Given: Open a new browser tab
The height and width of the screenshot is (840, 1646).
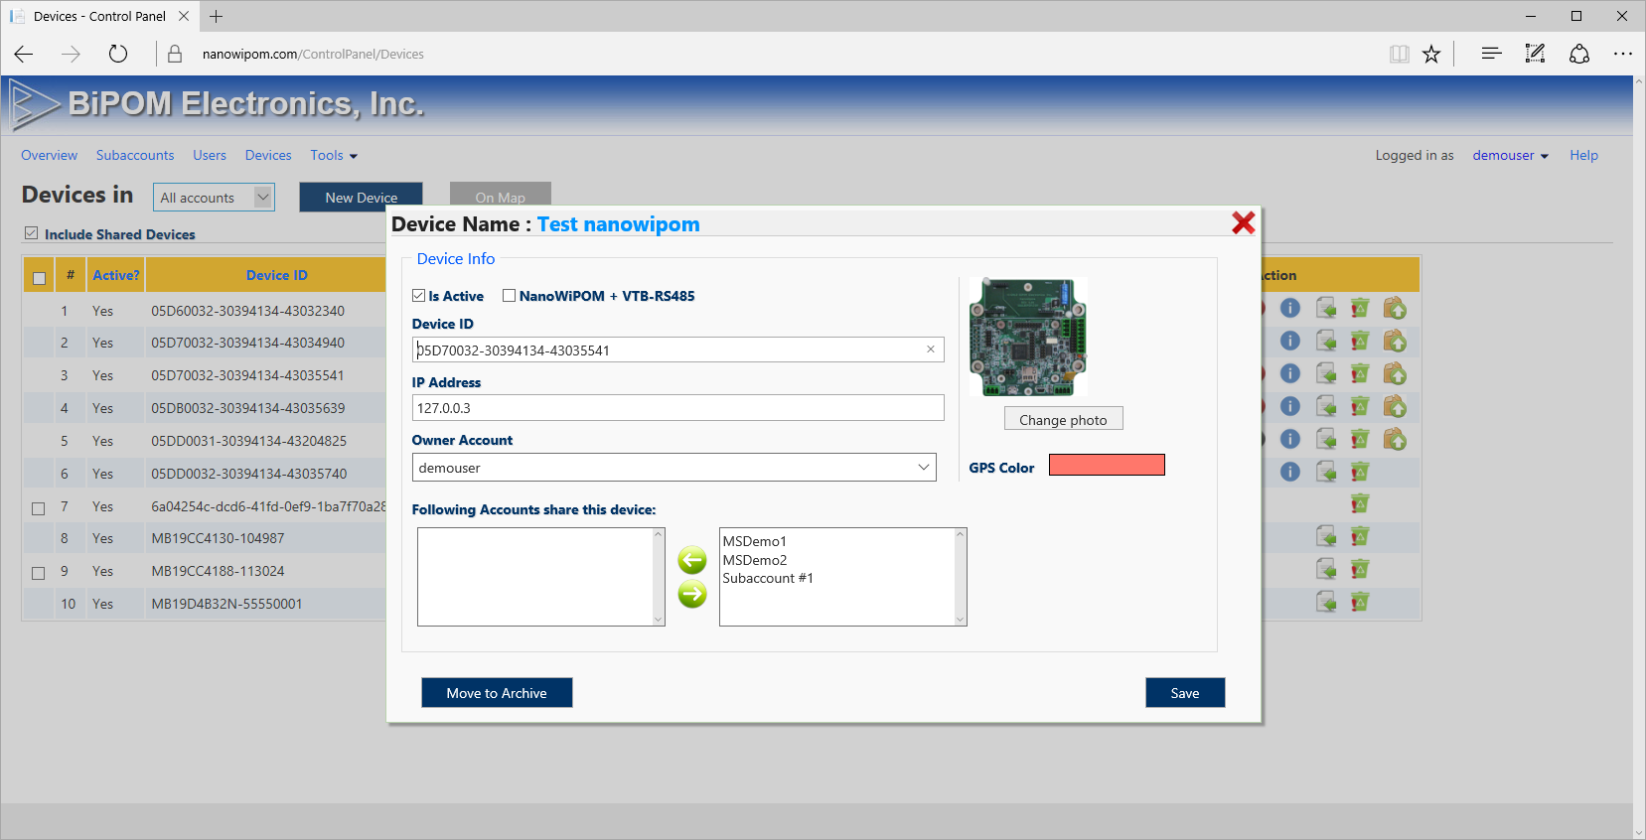Looking at the screenshot, I should tap(216, 16).
